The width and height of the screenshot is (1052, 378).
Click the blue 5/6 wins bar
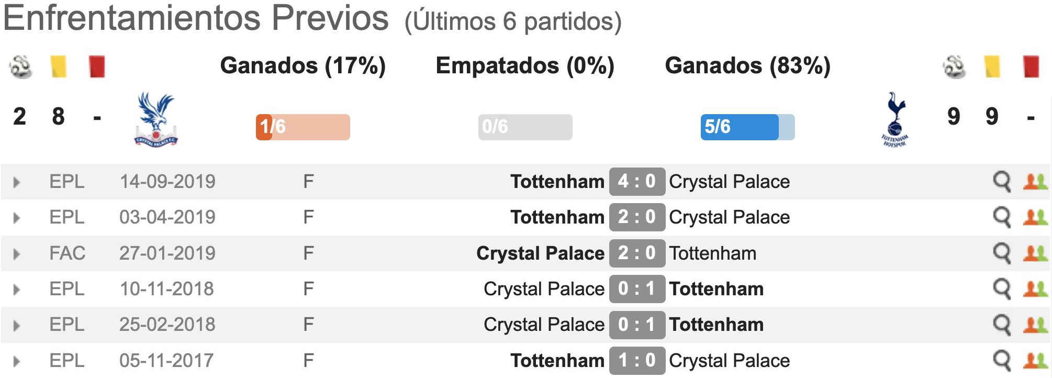pos(747,127)
